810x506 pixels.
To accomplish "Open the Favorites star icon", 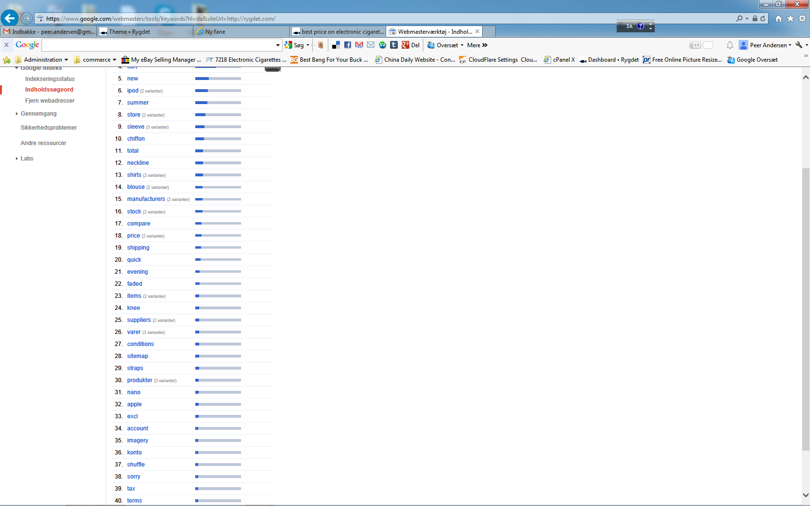I will 790,18.
